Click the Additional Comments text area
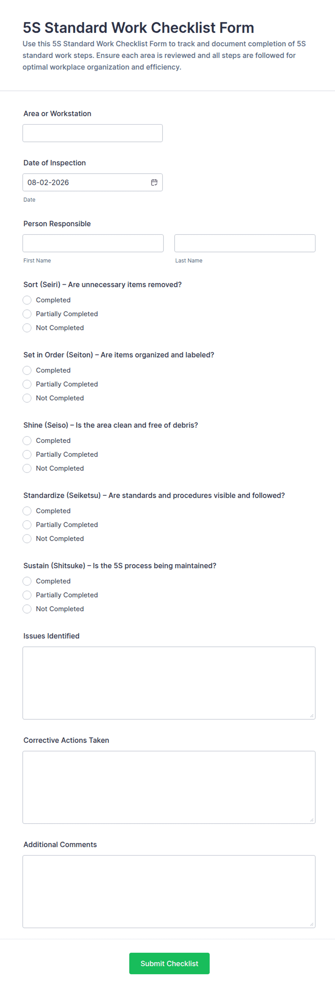This screenshot has height=992, width=335. point(169,892)
